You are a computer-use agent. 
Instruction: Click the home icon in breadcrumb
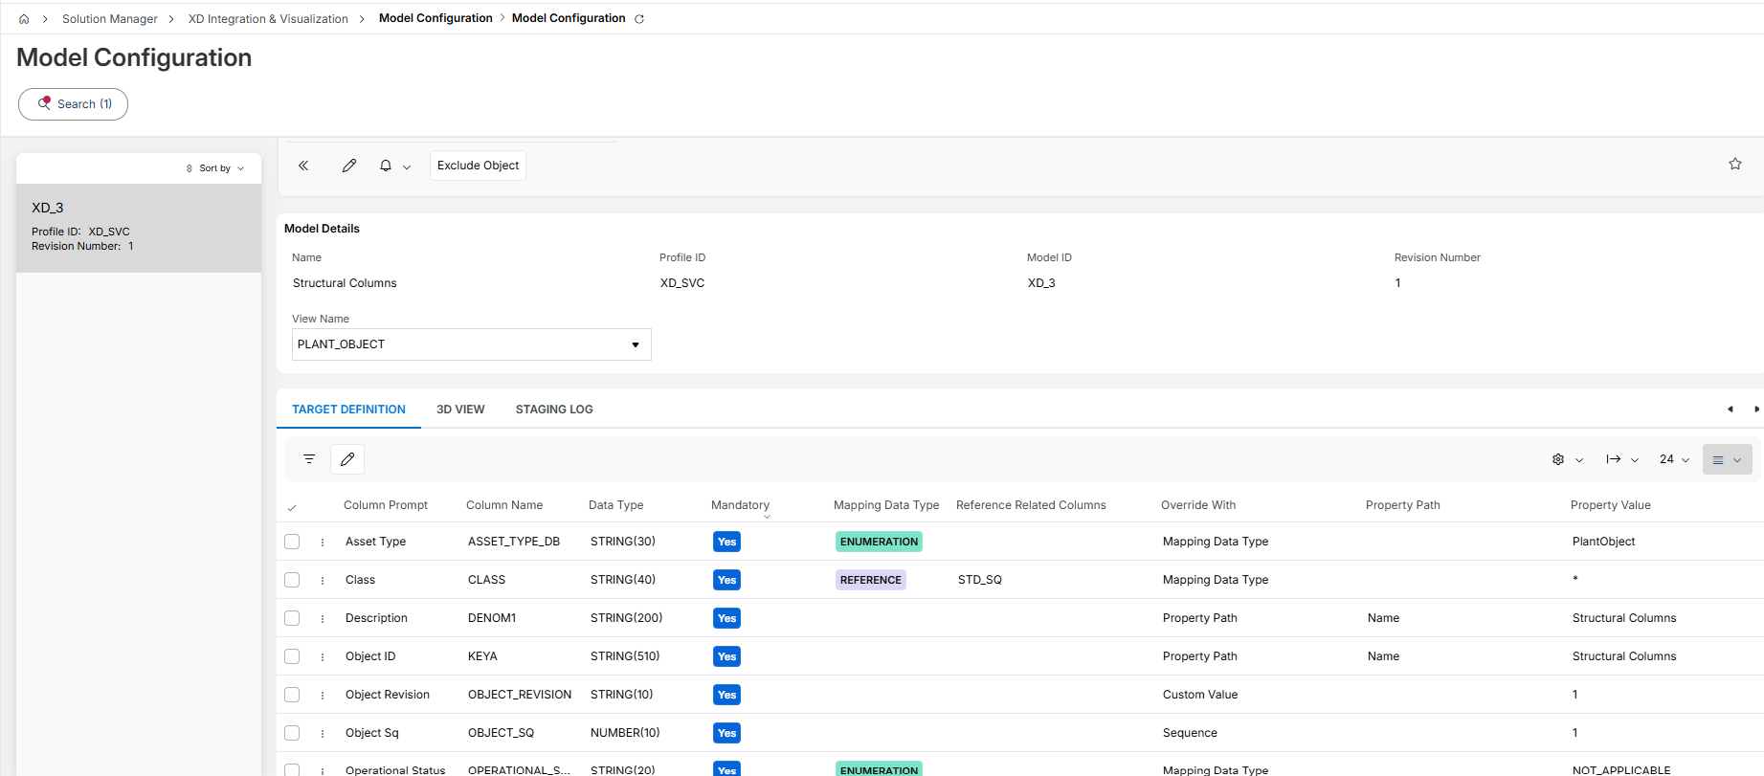(x=24, y=19)
